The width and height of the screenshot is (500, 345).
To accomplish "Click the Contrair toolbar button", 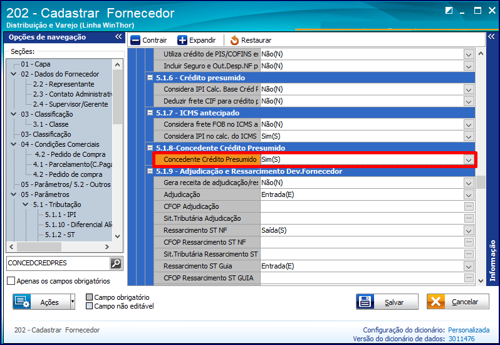I will (x=149, y=40).
